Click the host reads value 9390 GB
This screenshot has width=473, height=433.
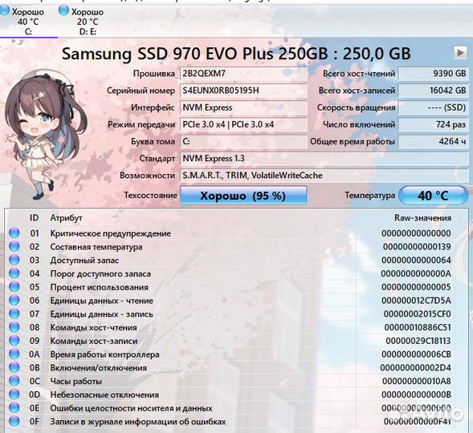point(433,74)
